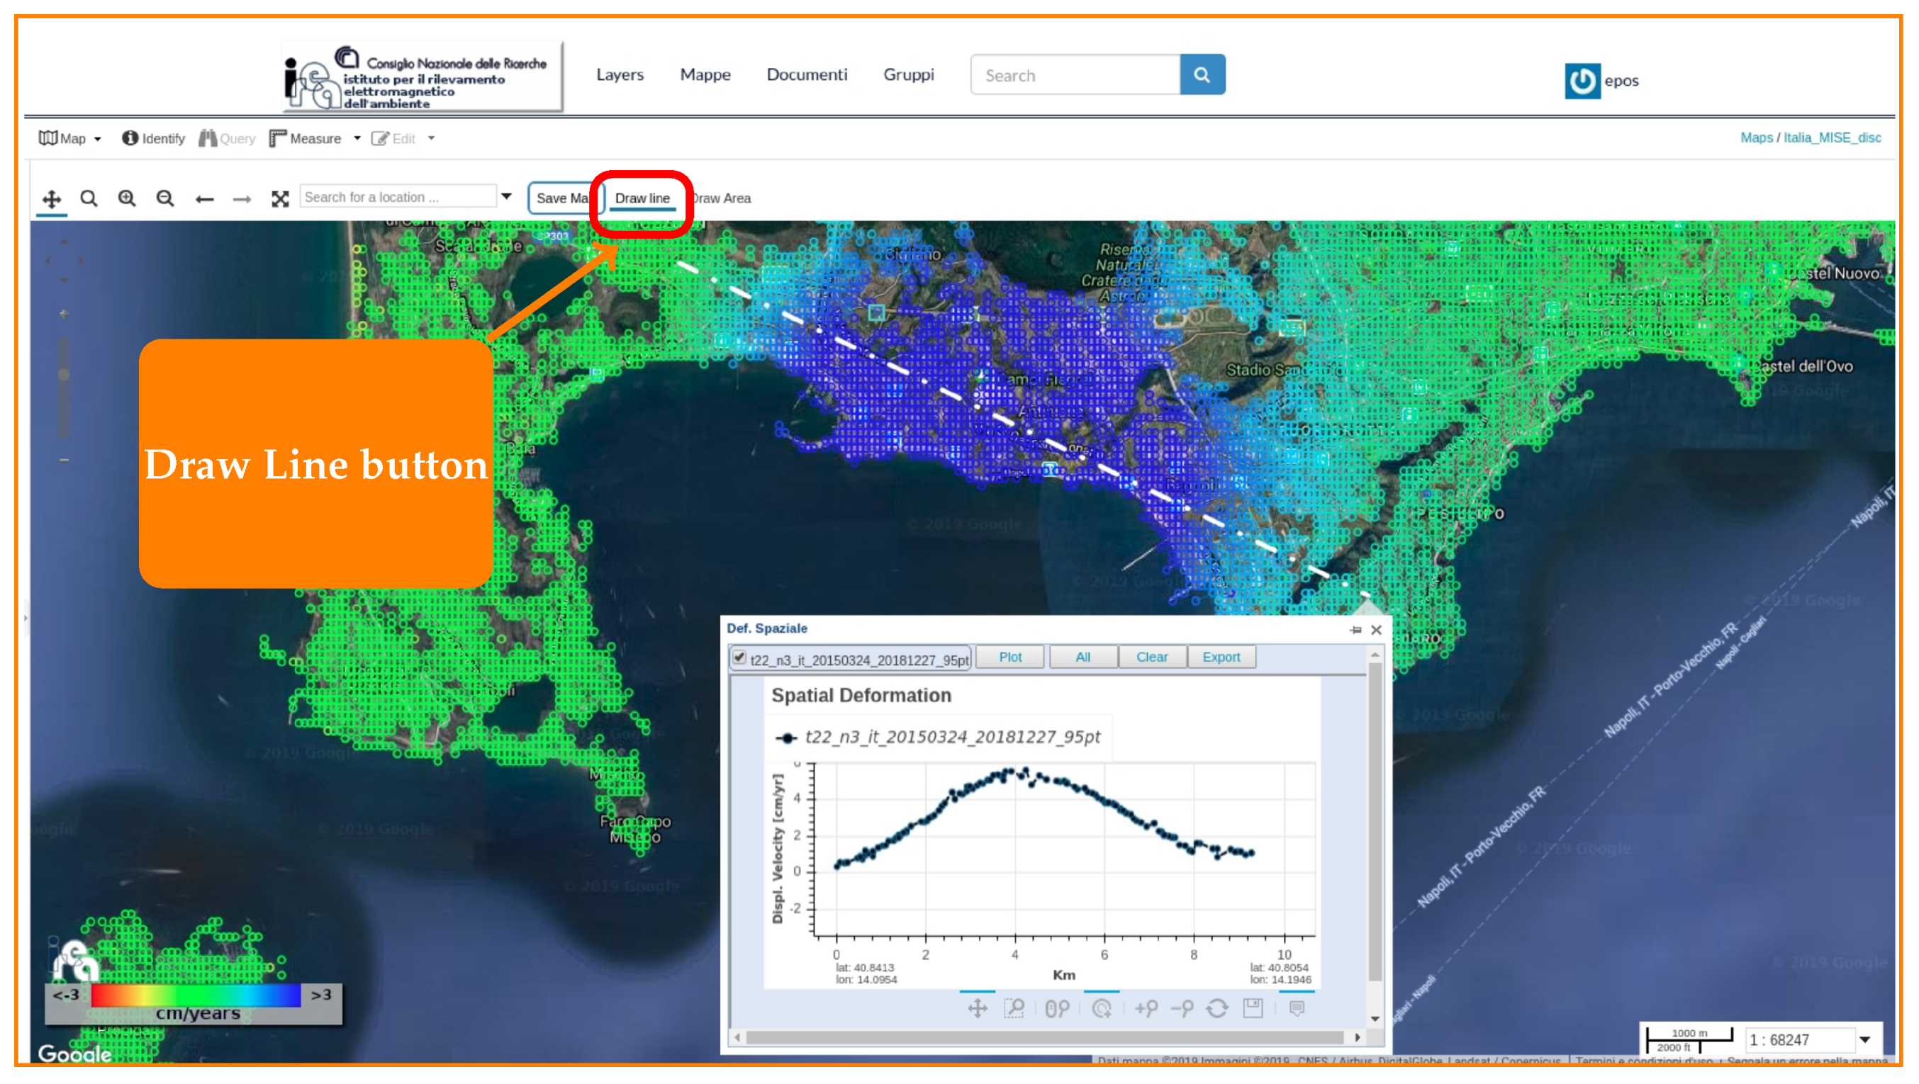Image resolution: width=1919 pixels, height=1084 pixels.
Task: Open the Measure dropdown arrow
Action: tap(357, 138)
